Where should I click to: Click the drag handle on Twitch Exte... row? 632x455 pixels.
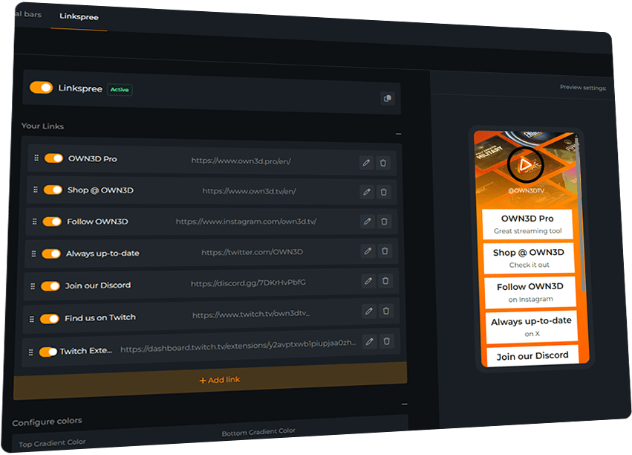[x=30, y=352]
